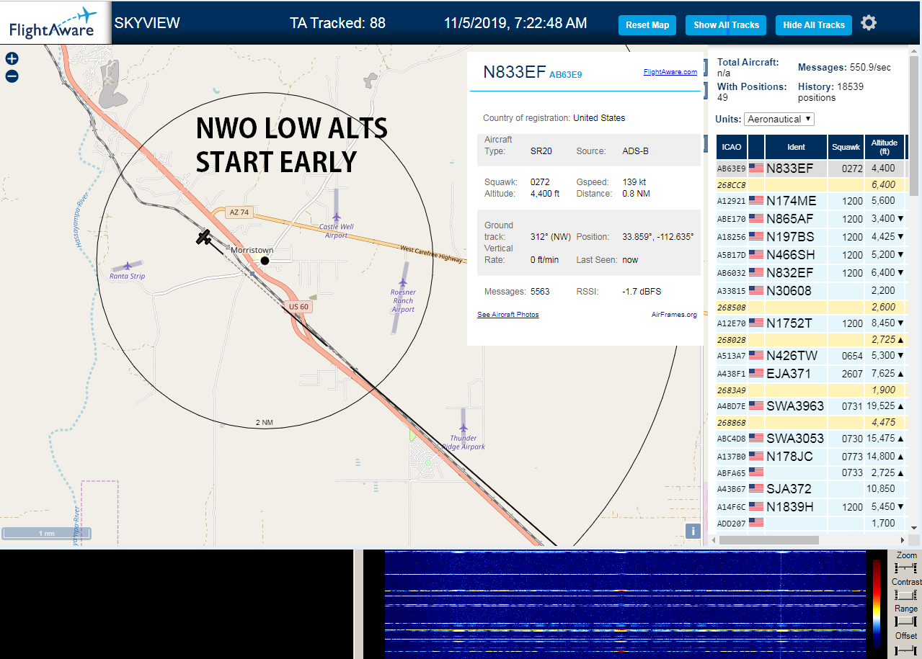The height and width of the screenshot is (659, 922).
Task: Click the Show All Tracks button
Action: 726,25
